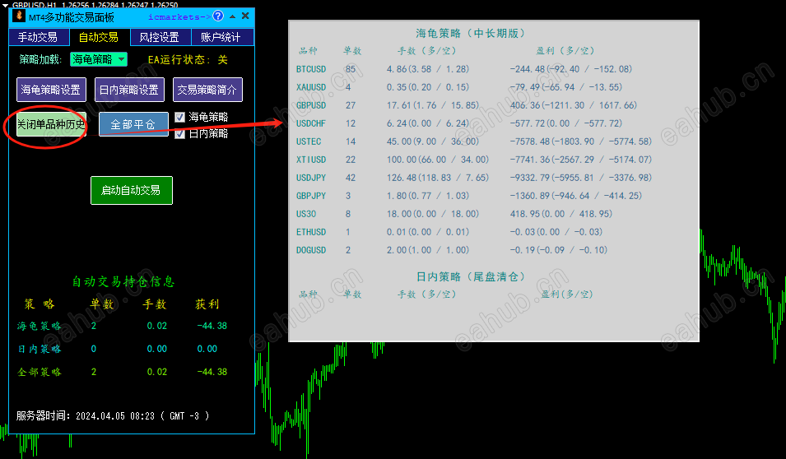Click the US30 profit value 418.95
This screenshot has height=459, width=786.
point(523,214)
